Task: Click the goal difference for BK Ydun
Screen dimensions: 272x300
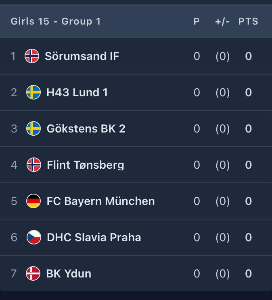Action: point(222,273)
